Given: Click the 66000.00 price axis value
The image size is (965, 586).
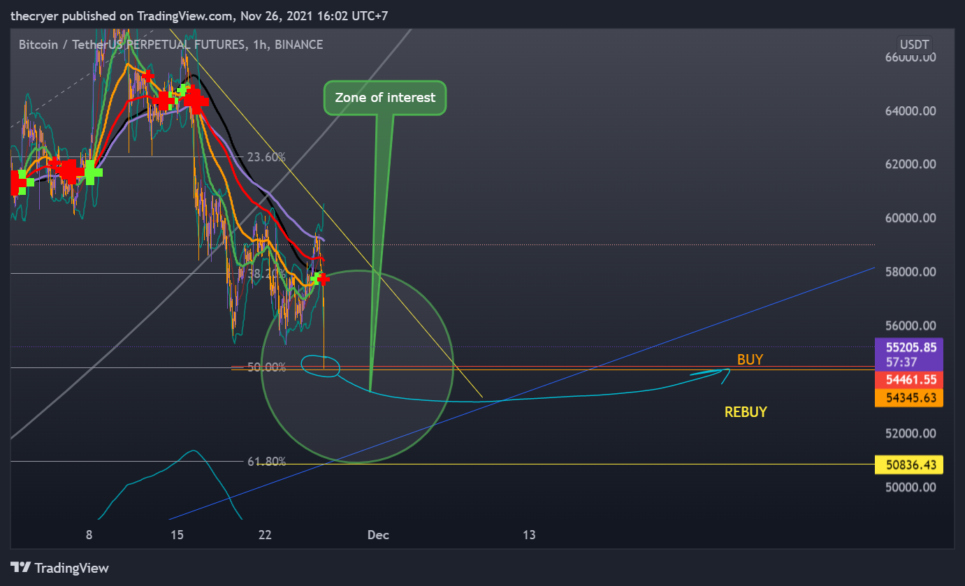Looking at the screenshot, I should [910, 58].
